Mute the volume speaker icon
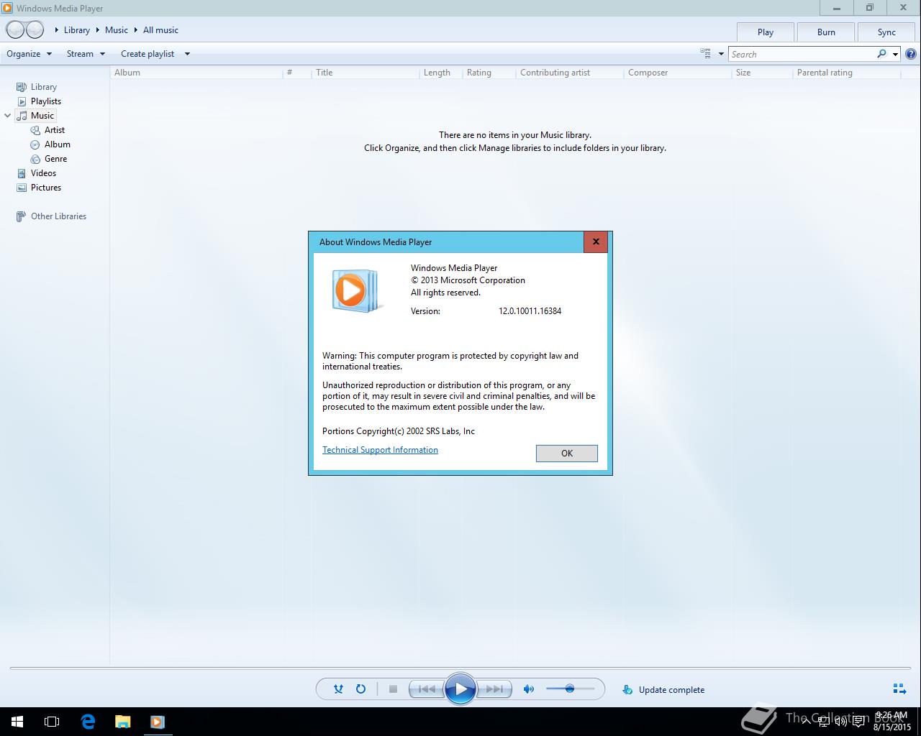This screenshot has height=736, width=921. pyautogui.click(x=529, y=689)
